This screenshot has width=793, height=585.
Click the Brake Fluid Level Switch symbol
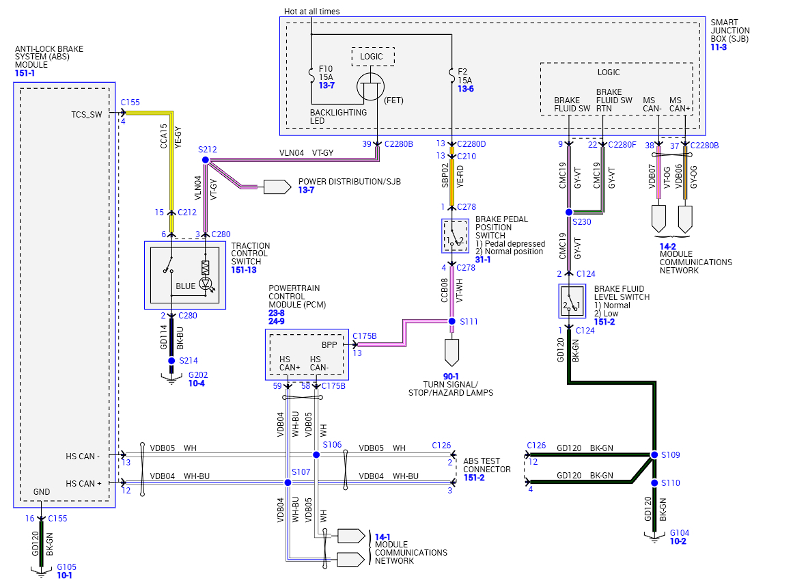point(572,301)
